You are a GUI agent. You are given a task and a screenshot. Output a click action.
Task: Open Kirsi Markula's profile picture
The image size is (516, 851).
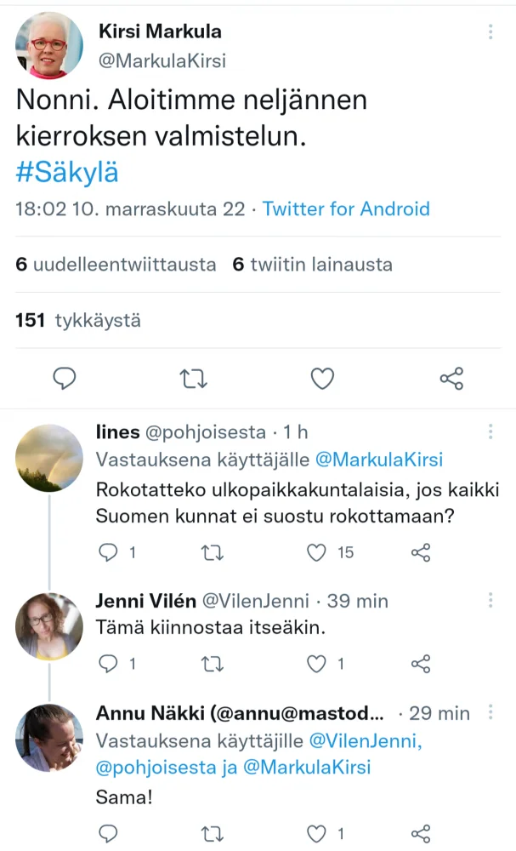49,46
